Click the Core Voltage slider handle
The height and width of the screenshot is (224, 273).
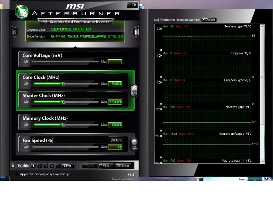point(33,62)
